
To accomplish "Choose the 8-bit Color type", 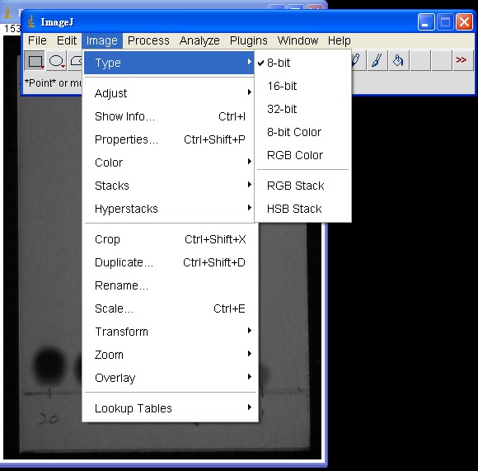I will tap(302, 132).
